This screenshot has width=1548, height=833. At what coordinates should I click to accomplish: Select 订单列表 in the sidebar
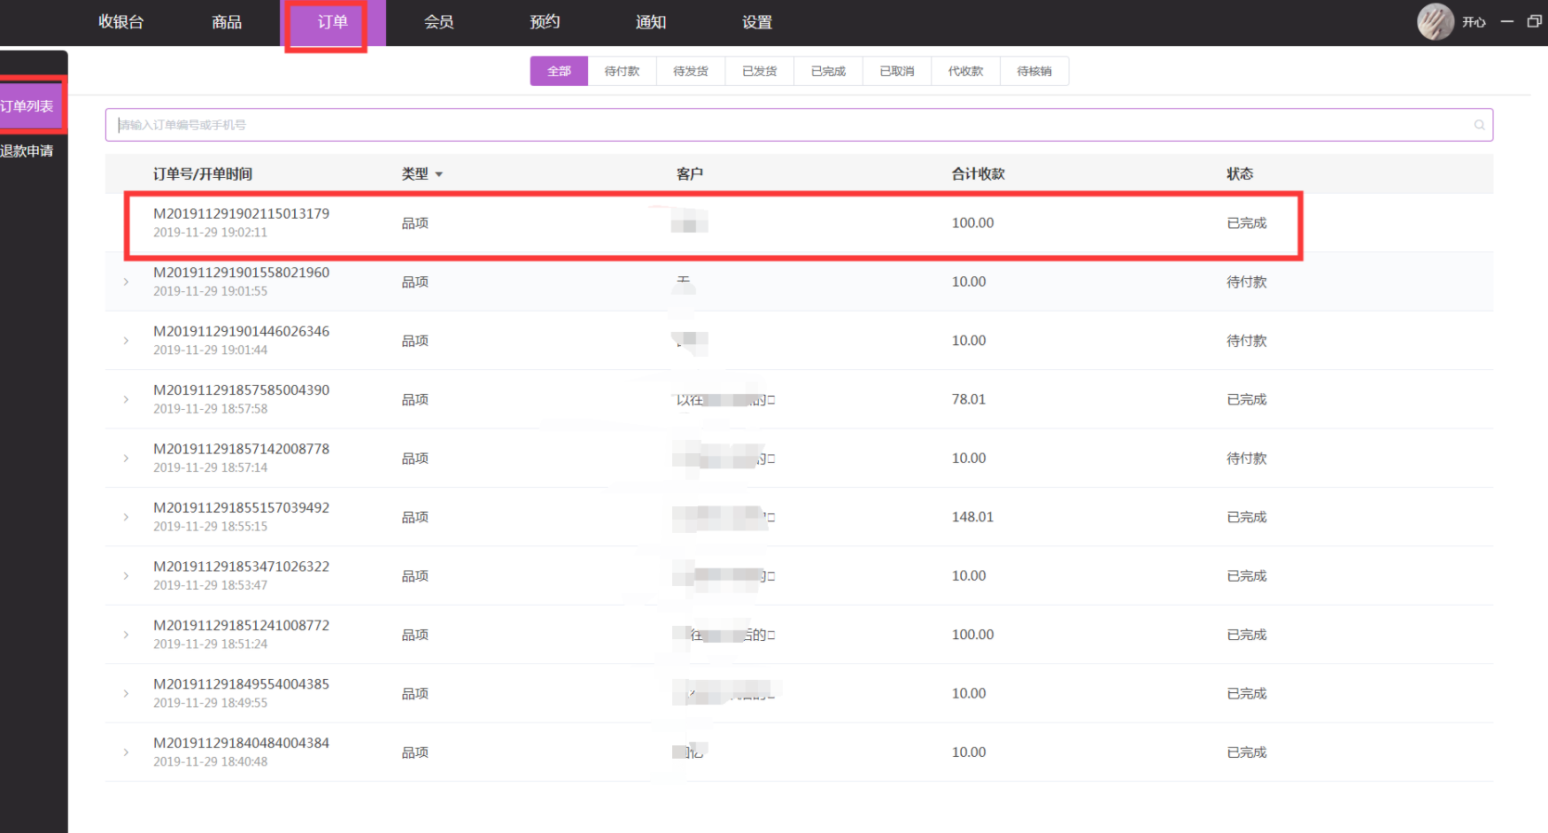click(27, 106)
